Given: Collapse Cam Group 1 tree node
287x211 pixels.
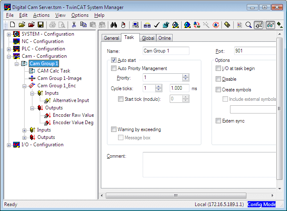Looking at the screenshot, I should point(16,64).
